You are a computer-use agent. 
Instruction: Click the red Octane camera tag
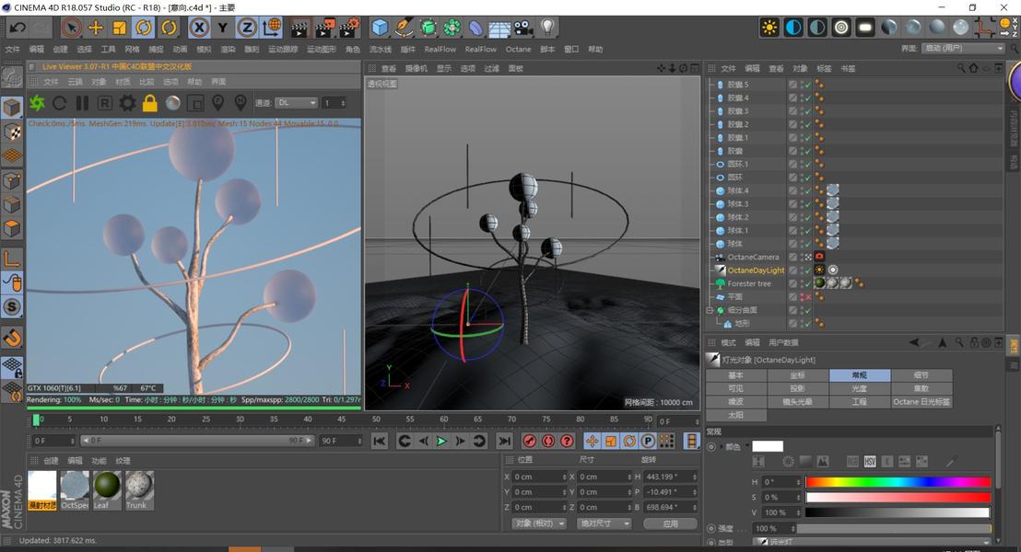819,257
